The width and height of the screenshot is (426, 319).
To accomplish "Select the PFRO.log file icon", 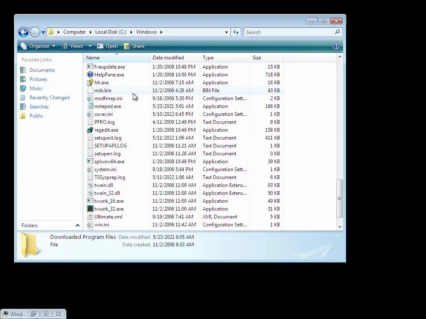I will pos(90,122).
